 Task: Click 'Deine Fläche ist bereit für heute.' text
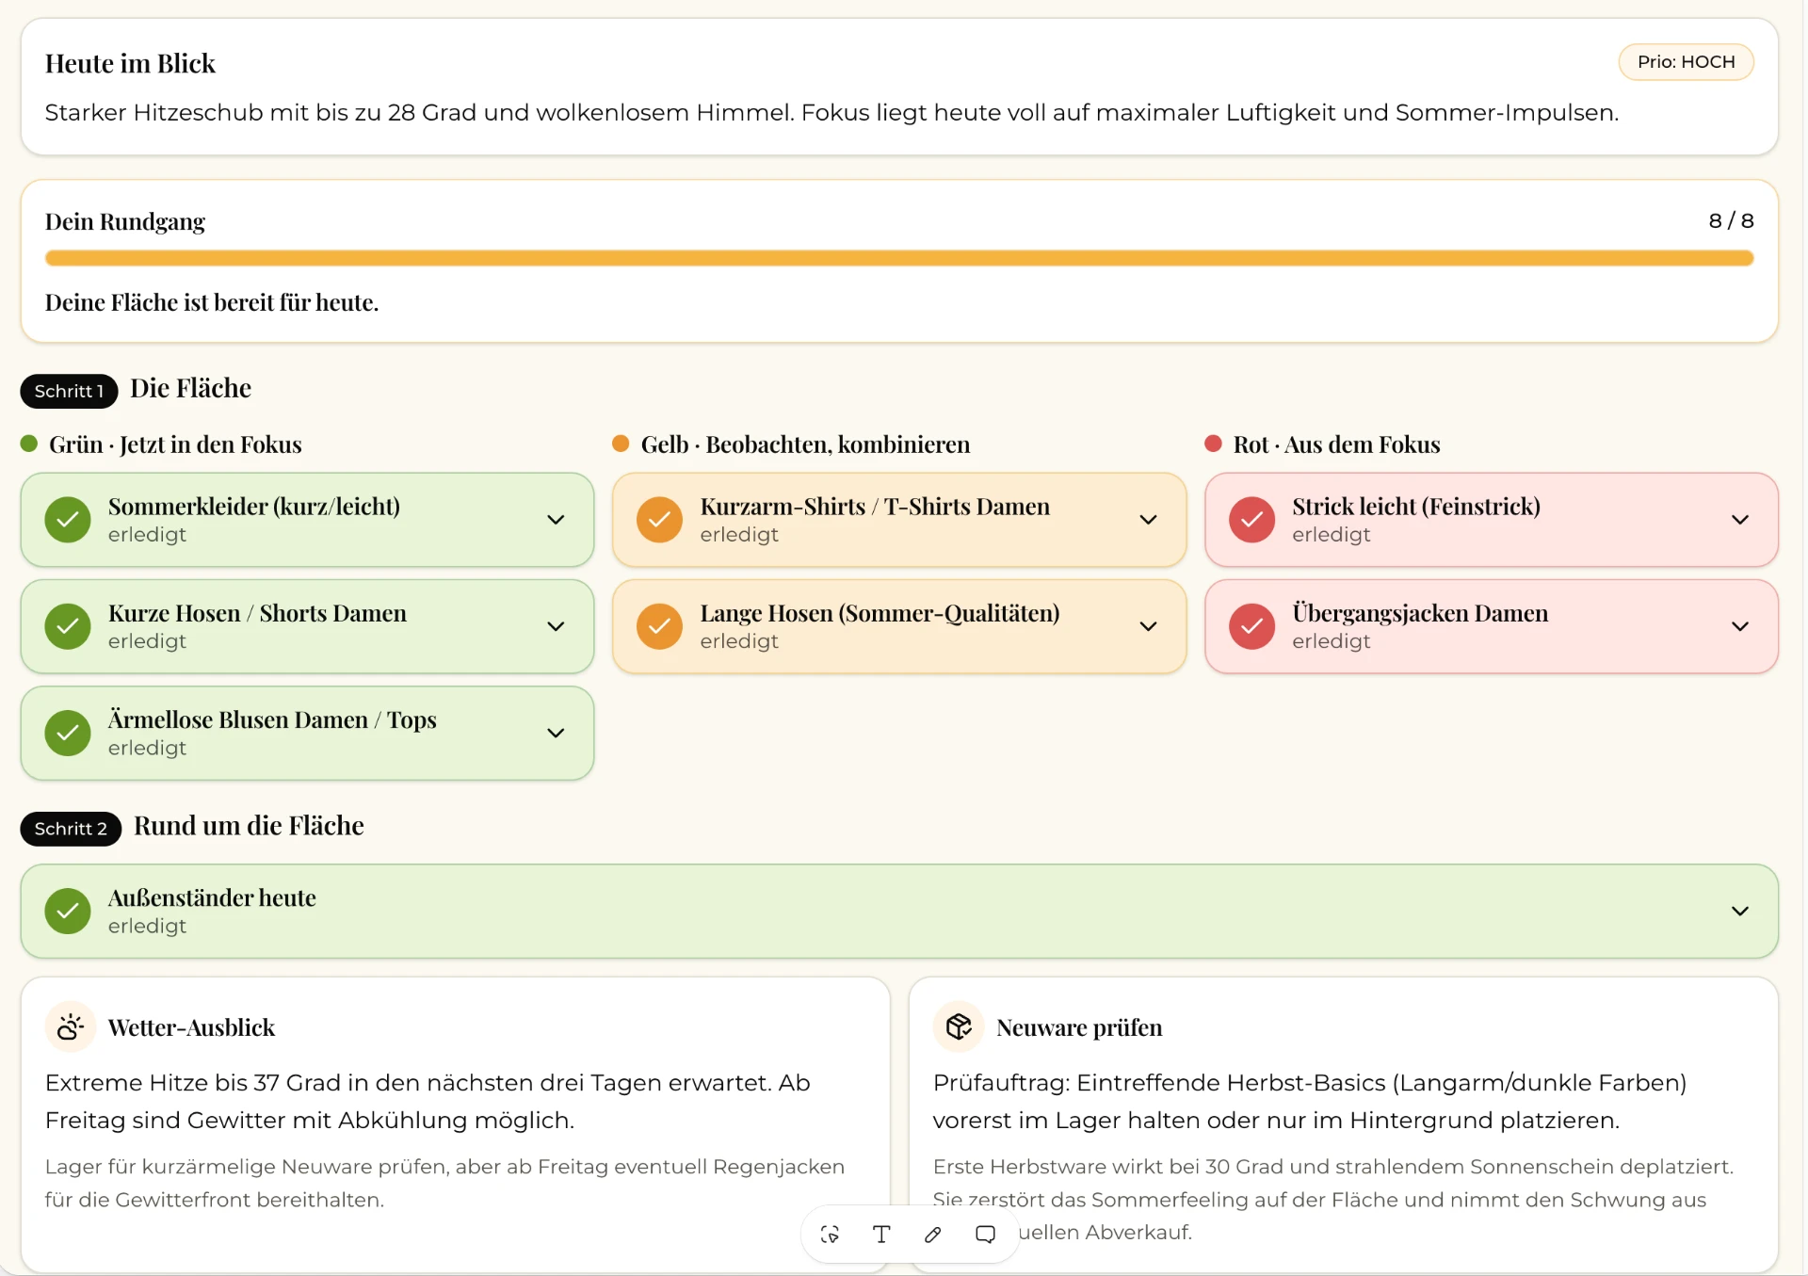point(212,302)
